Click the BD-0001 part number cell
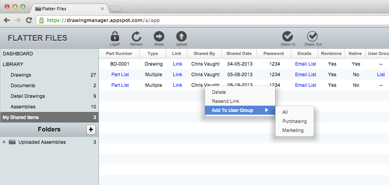 pos(120,64)
